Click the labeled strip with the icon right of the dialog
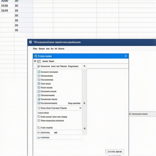The height and width of the screenshot is (156, 156). [x=142, y=114]
